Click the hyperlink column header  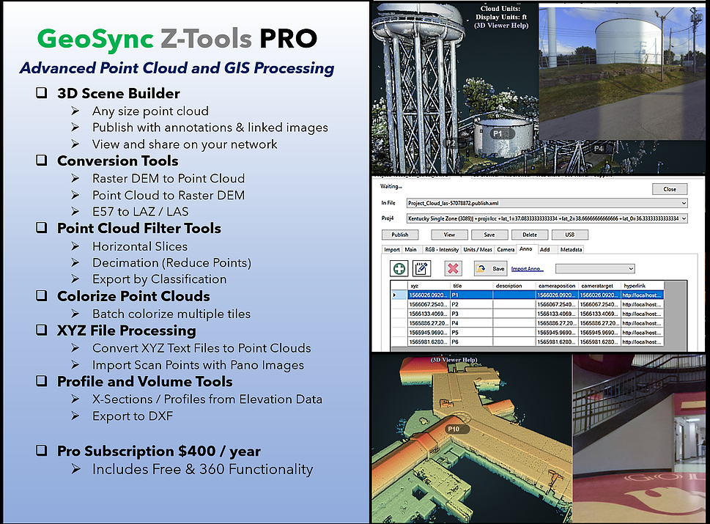pyautogui.click(x=642, y=286)
